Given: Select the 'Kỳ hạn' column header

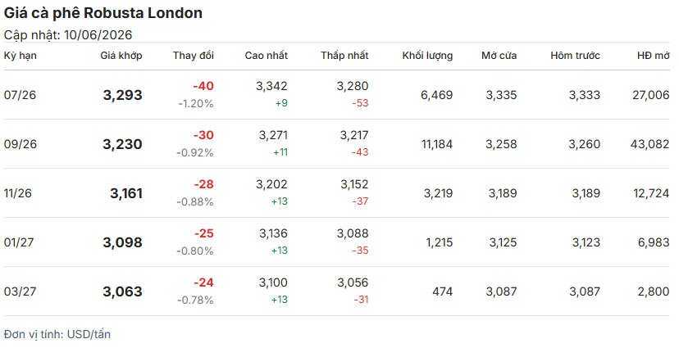Looking at the screenshot, I should [x=21, y=56].
